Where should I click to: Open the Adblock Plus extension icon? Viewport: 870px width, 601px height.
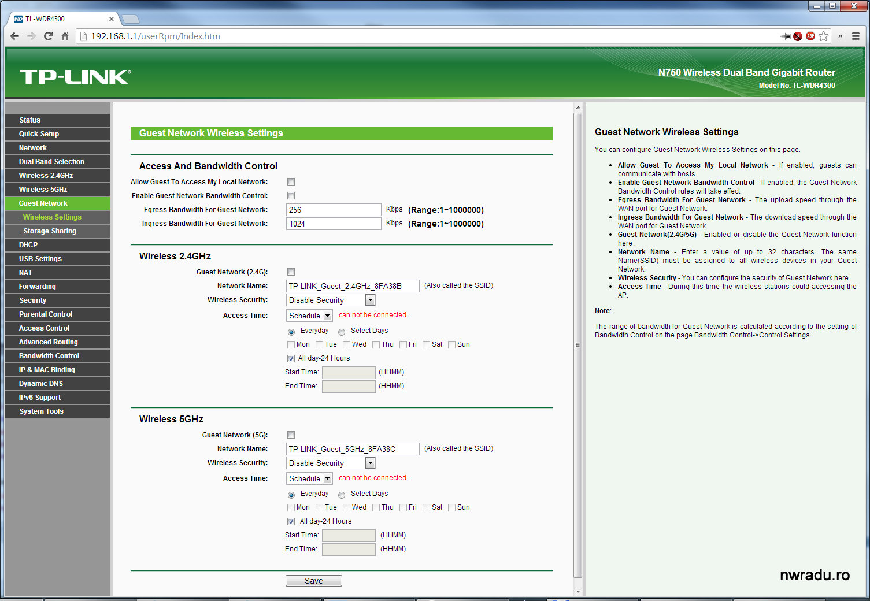click(x=810, y=36)
